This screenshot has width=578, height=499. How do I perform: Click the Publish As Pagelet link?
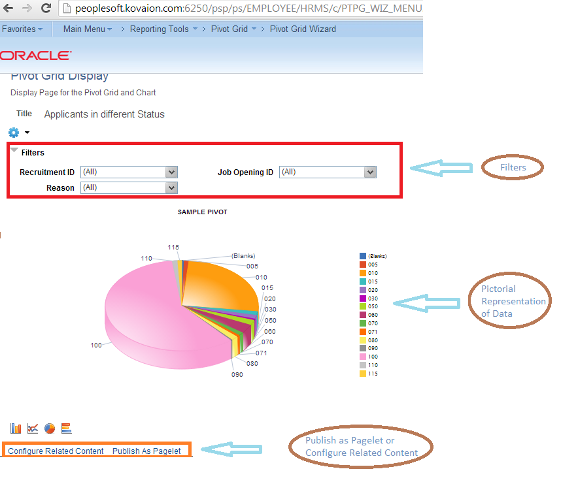146,451
